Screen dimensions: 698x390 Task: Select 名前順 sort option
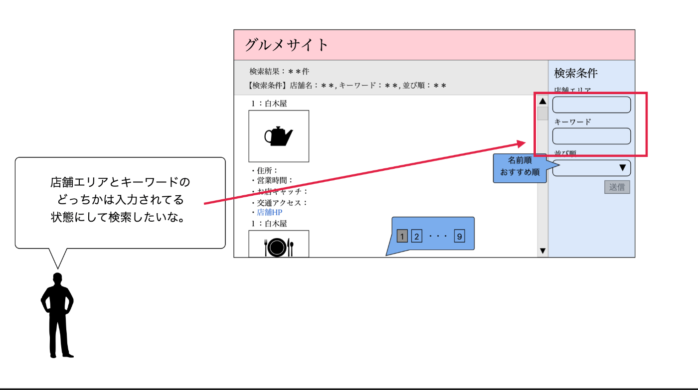click(520, 162)
